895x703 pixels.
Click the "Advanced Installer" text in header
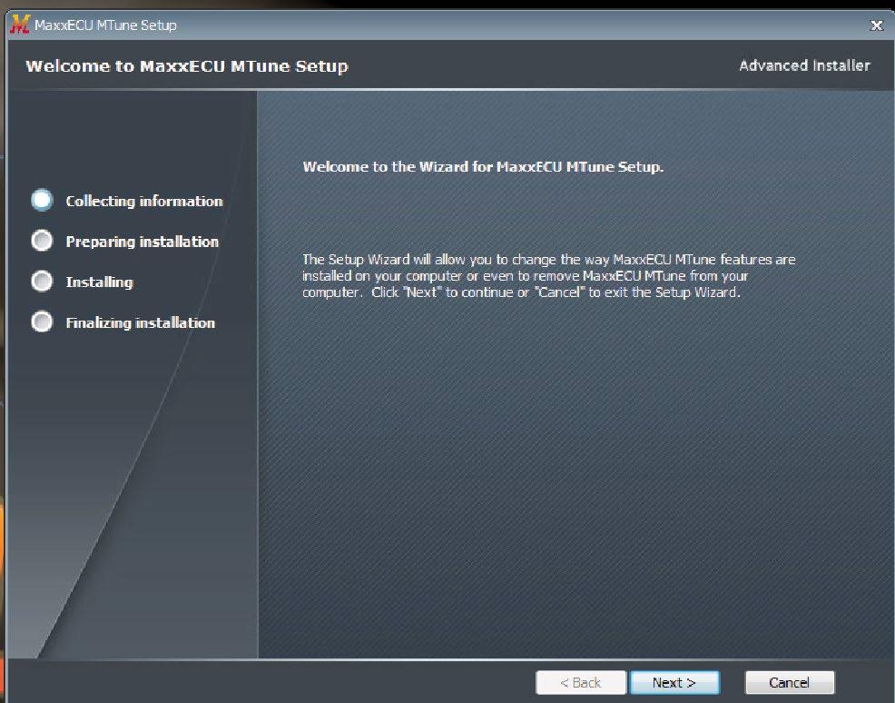(804, 65)
